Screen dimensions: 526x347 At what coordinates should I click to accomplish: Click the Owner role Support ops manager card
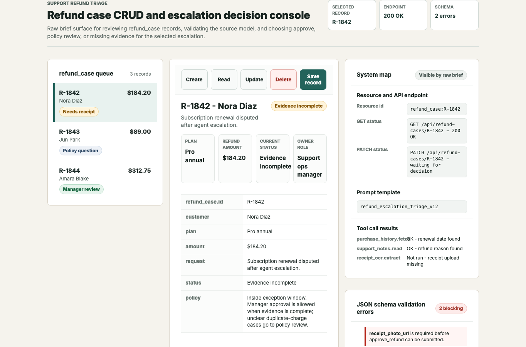pos(310,158)
